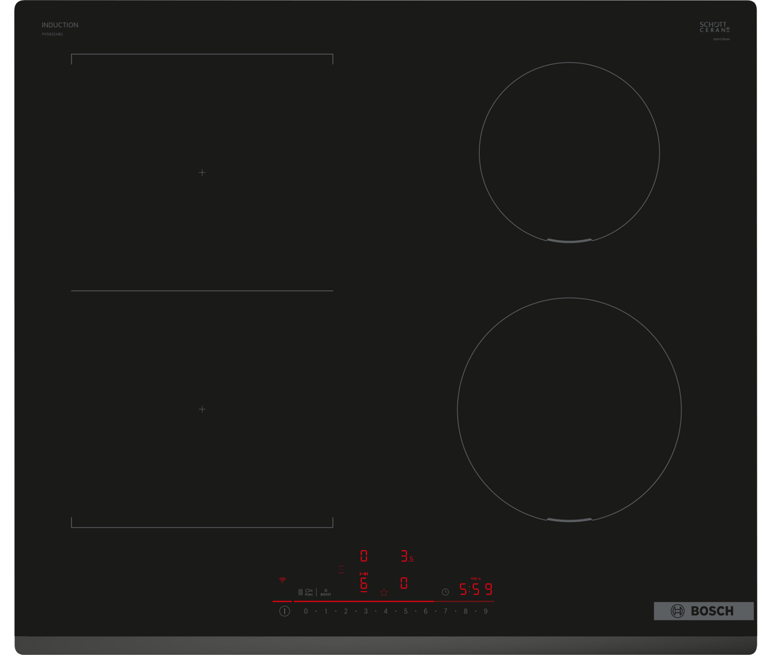Screen dimensions: 771x655
Task: Tap the flex zone combine symbol
Action: (x=341, y=569)
